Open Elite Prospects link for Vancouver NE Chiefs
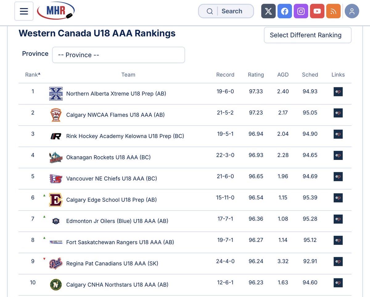Screen dimensions: 370x297 (338, 177)
